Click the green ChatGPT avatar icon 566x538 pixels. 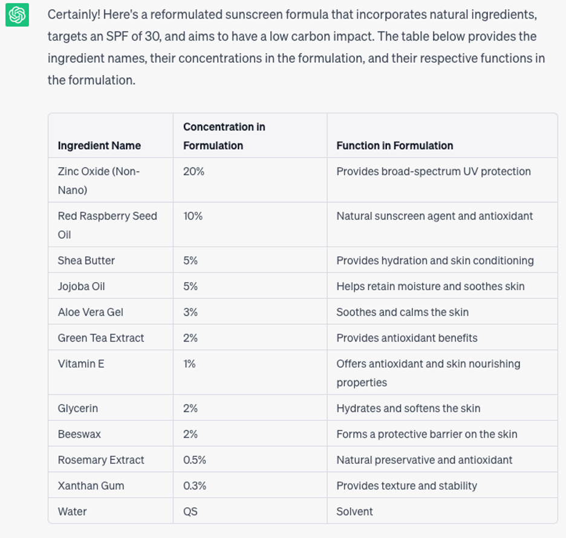click(x=17, y=15)
